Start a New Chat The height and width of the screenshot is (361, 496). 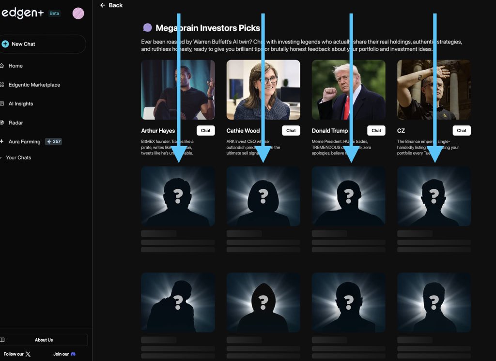(43, 44)
